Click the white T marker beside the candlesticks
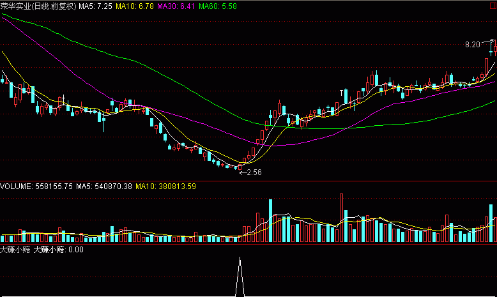Viewport: 497px width, 297px height. (342, 93)
